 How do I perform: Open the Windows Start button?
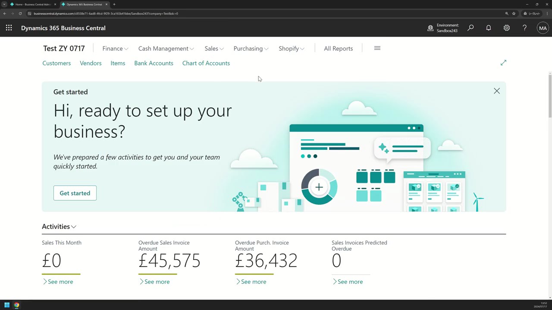7,305
